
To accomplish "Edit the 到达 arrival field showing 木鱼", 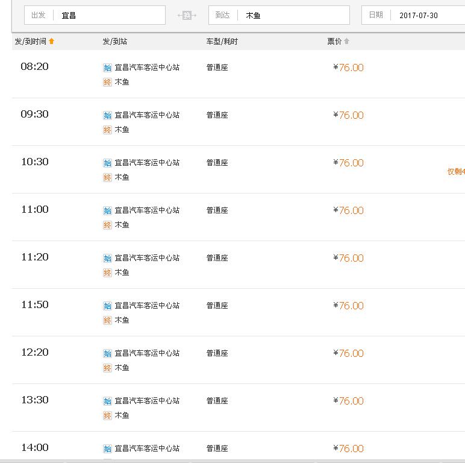I will click(279, 15).
